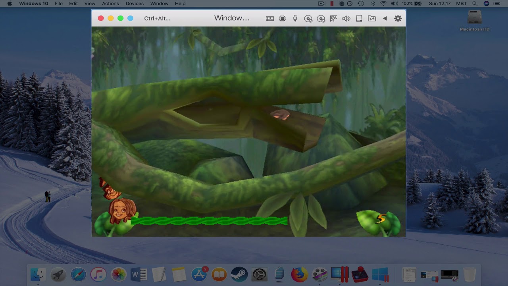Open the film reel video app in Dock
508x286 pixels.
(x=319, y=274)
